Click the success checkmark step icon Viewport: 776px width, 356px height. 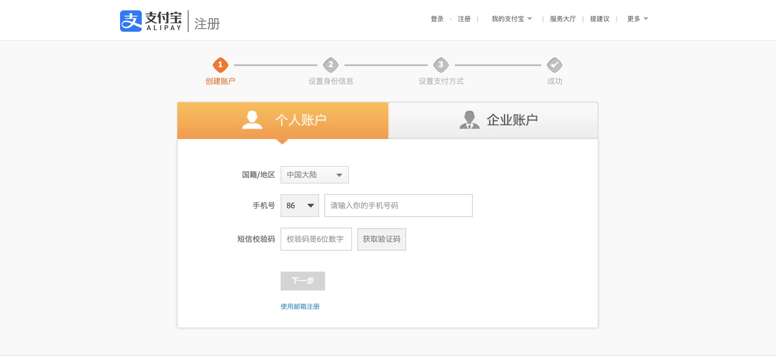554,65
